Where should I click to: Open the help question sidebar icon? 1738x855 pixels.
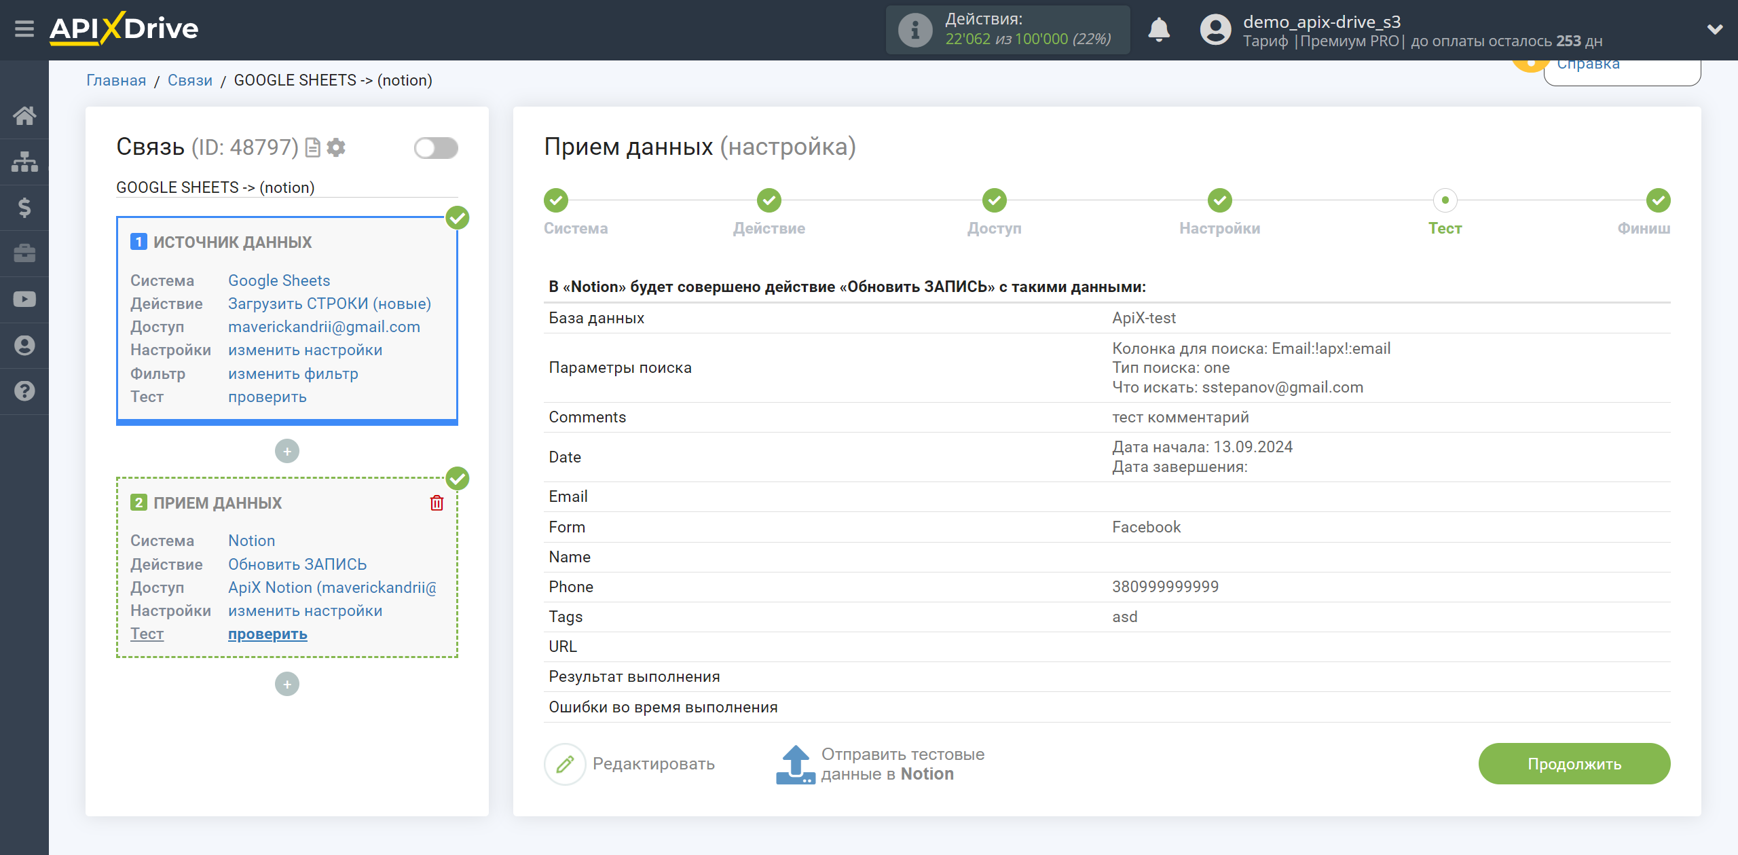pos(24,391)
